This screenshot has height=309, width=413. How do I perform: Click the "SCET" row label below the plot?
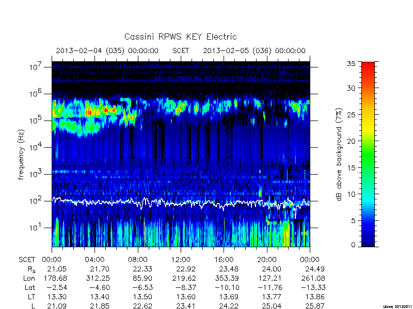point(27,260)
